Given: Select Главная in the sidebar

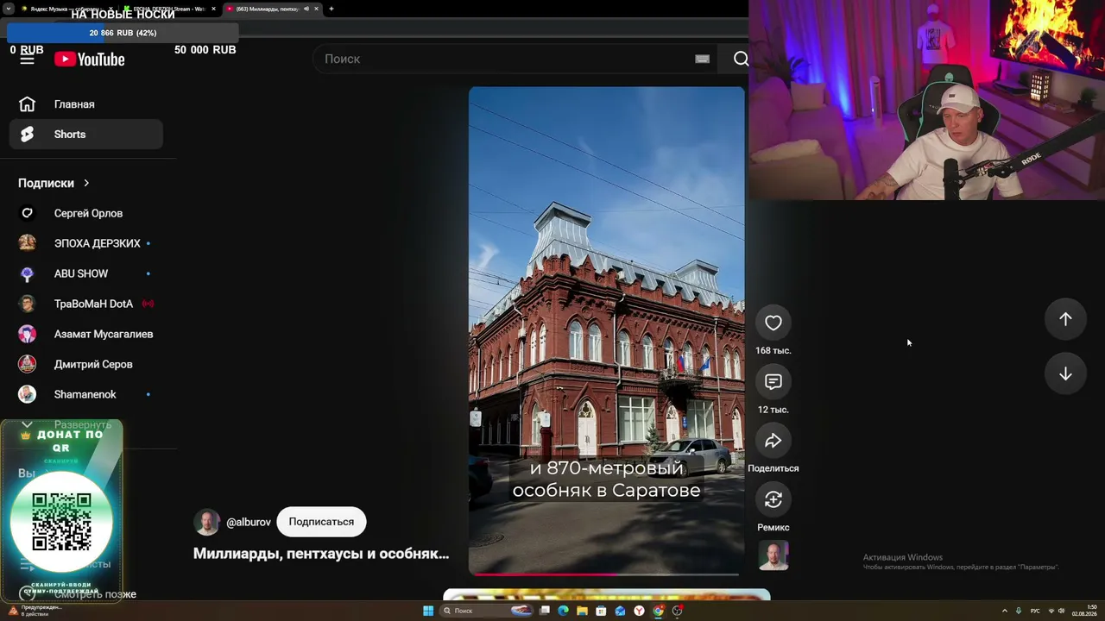Looking at the screenshot, I should pos(86,104).
